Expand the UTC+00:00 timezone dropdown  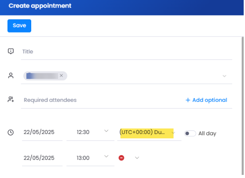point(173,133)
